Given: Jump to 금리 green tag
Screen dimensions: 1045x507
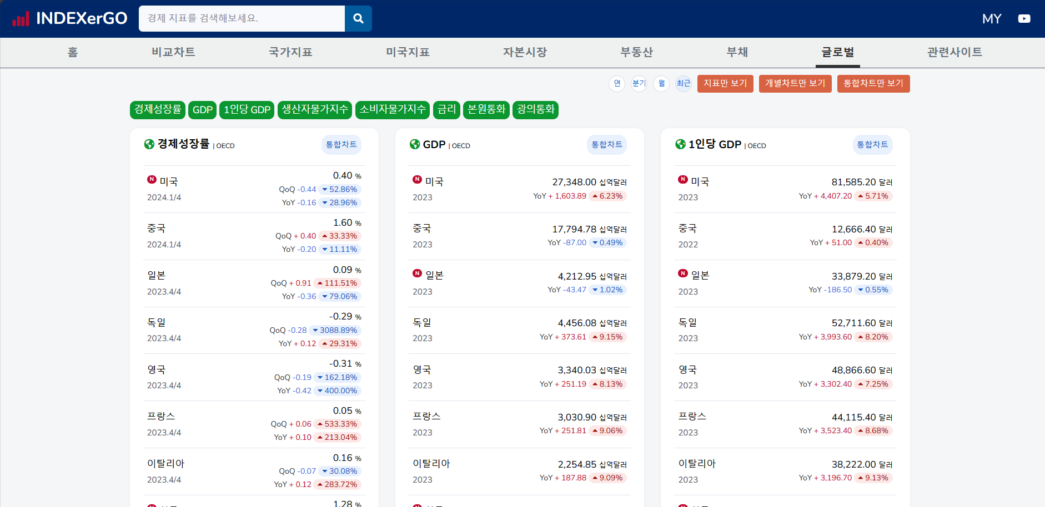Looking at the screenshot, I should [x=446, y=110].
